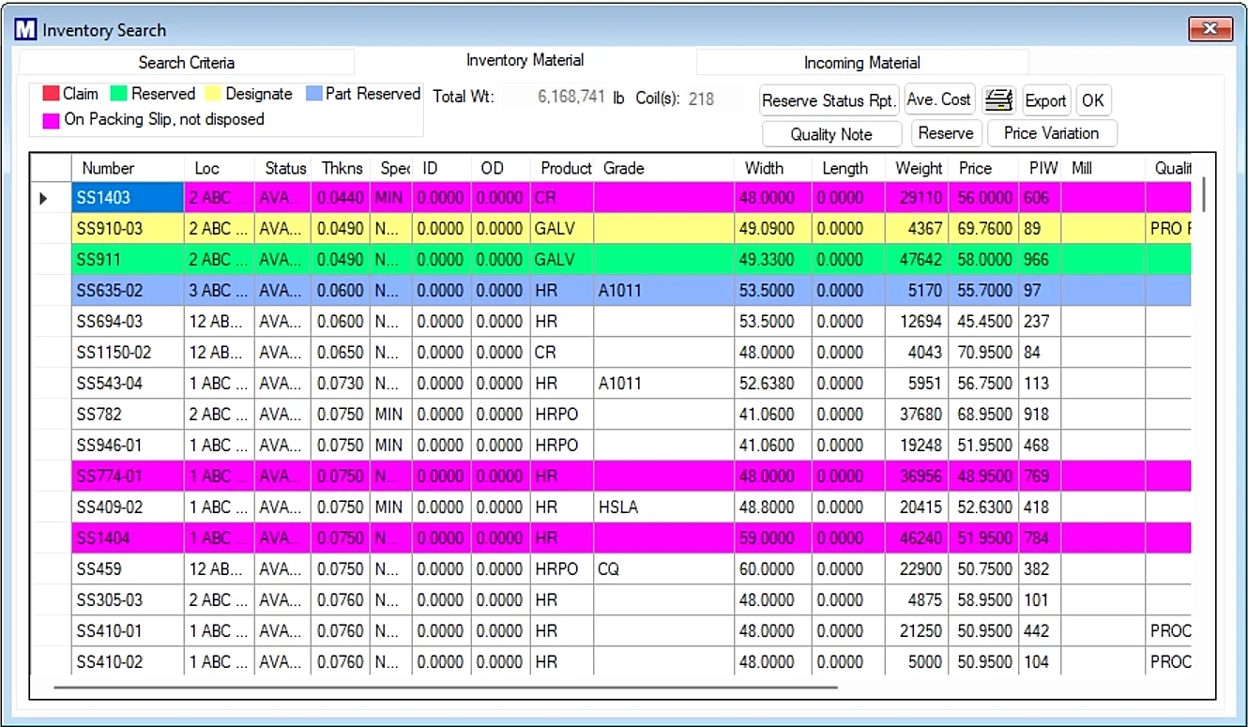Switch to the Search Criteria tab
The height and width of the screenshot is (727, 1248).
click(x=187, y=63)
